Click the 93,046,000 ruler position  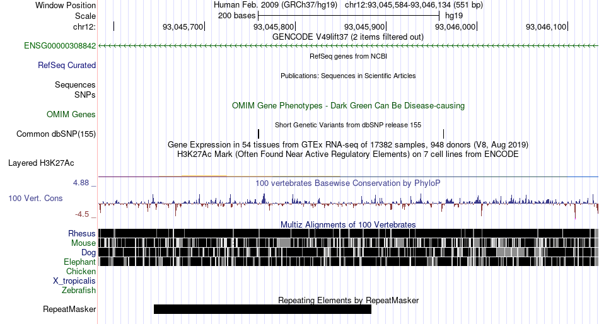pos(455,26)
